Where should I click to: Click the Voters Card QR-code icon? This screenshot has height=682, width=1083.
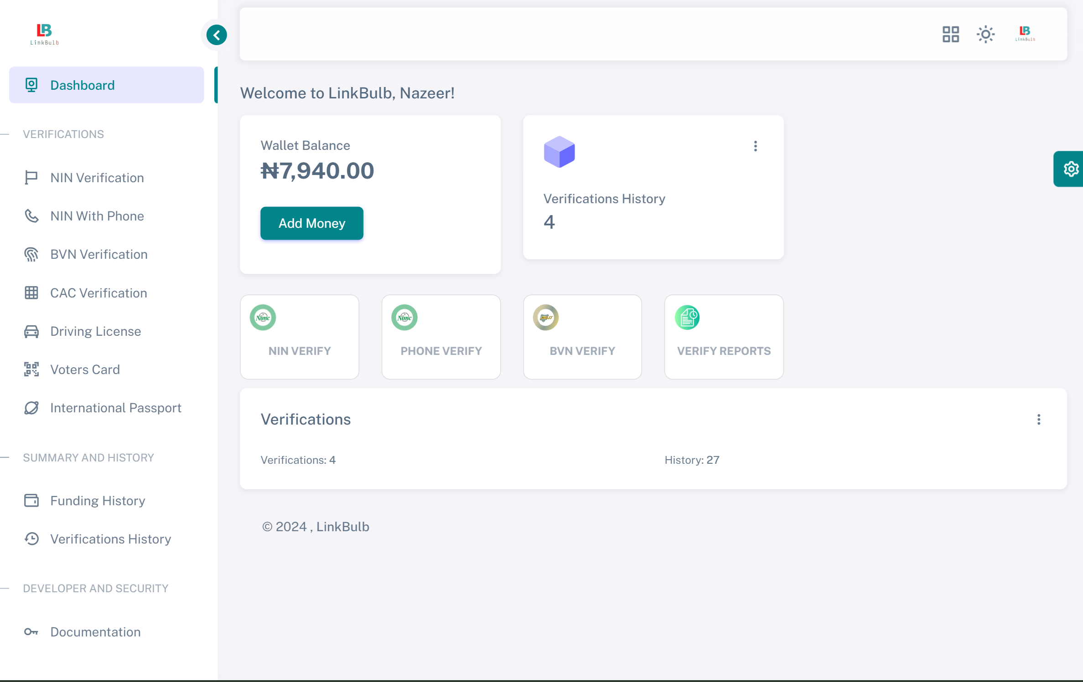click(x=31, y=369)
